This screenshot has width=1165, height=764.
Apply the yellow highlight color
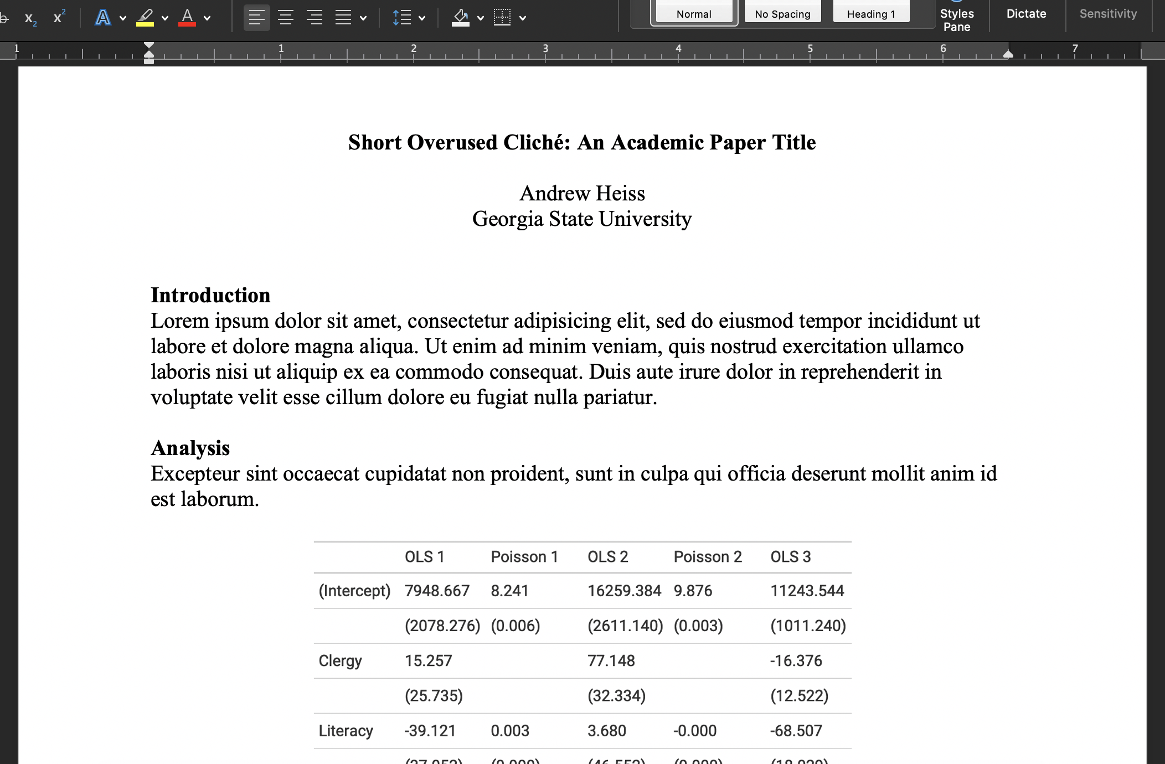tap(145, 18)
